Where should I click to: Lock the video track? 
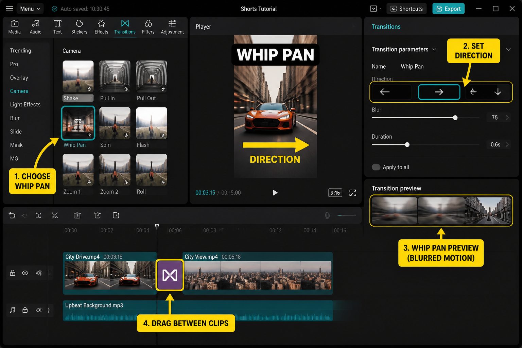click(x=13, y=273)
